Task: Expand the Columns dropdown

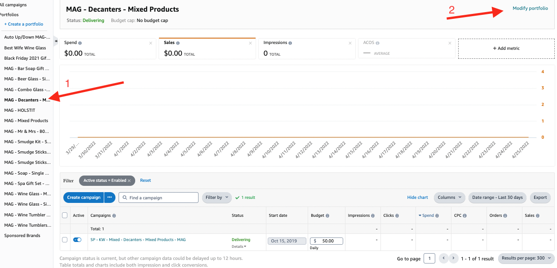Action: 449,198
